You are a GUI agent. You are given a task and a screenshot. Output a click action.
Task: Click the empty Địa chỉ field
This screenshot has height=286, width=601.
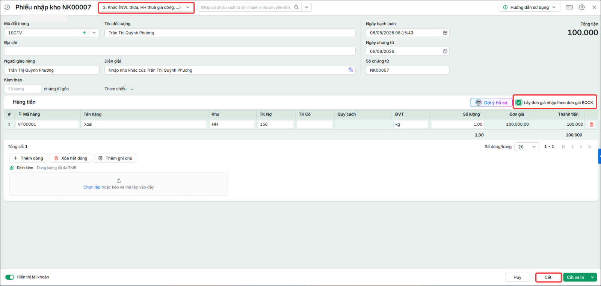(180, 51)
